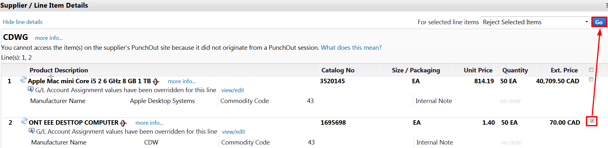Screen dimensions: 608x148
Task: Click the Go button
Action: (x=599, y=22)
